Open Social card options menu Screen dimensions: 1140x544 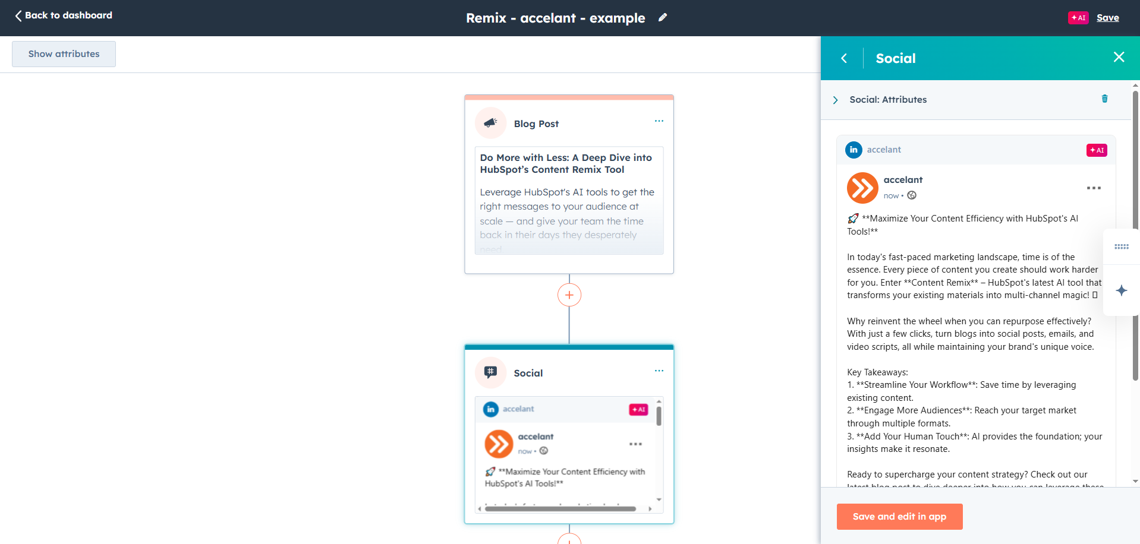(659, 371)
